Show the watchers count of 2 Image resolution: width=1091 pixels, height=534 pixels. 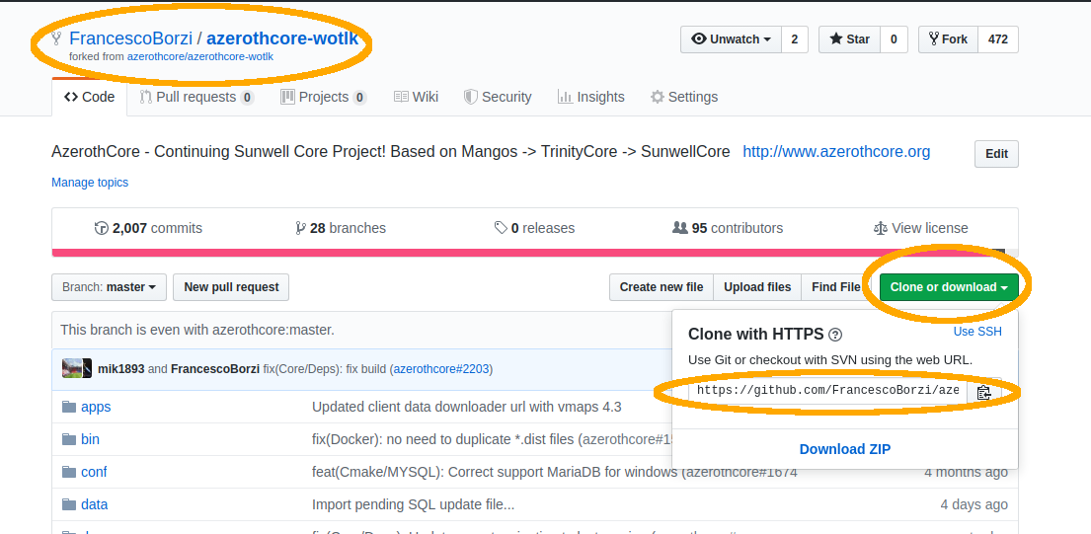(795, 39)
